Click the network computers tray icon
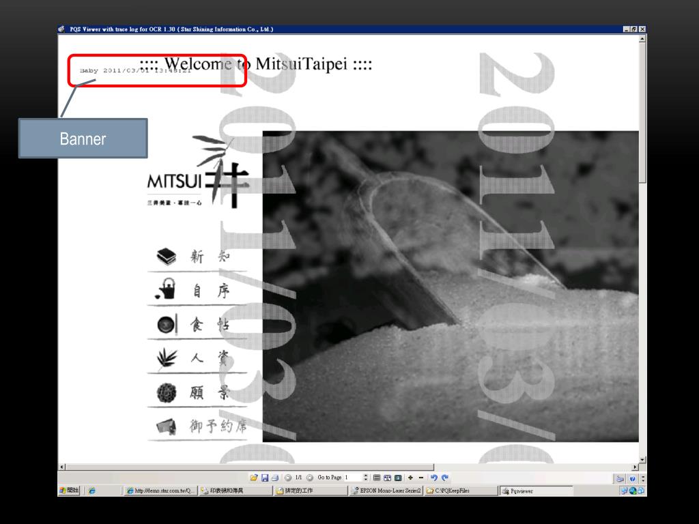This screenshot has width=699, height=524. pos(625,491)
